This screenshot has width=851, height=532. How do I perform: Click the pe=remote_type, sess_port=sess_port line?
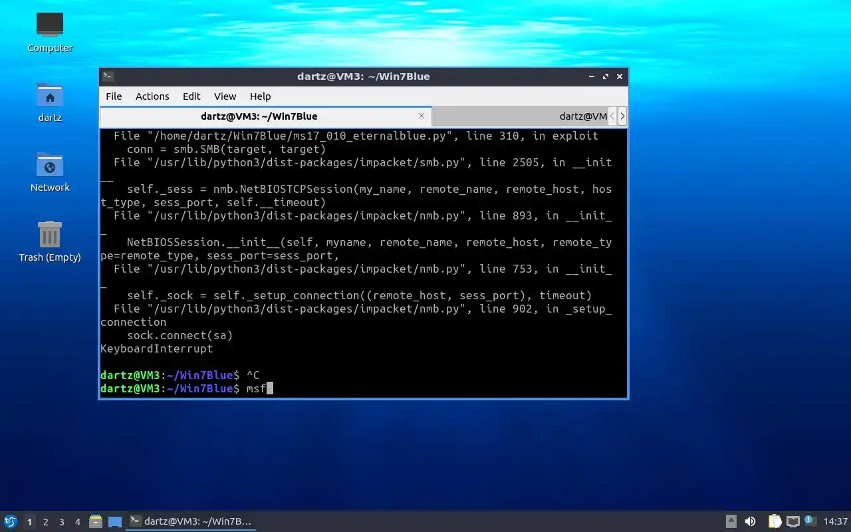click(220, 255)
